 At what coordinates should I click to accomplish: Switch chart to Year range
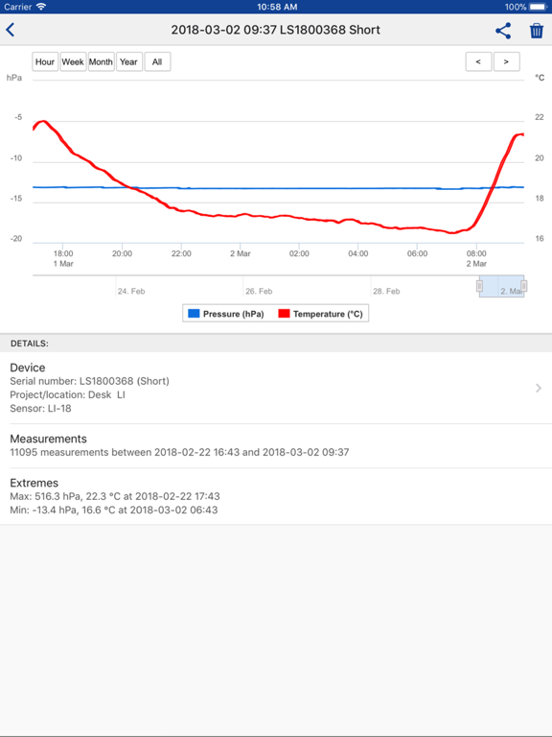tap(128, 61)
